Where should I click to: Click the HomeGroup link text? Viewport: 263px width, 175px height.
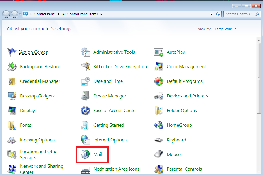(x=179, y=125)
